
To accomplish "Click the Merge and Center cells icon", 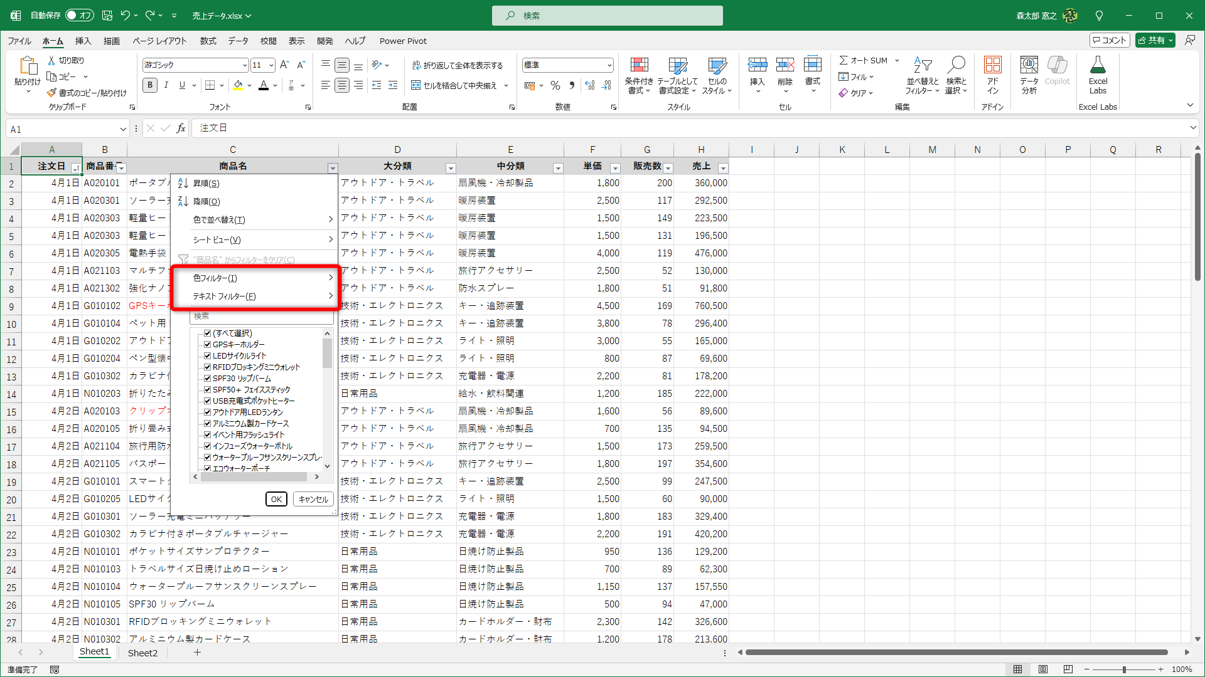I will point(415,85).
